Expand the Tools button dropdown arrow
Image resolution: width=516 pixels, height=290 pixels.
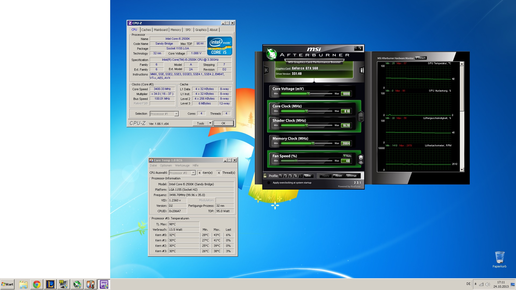coord(210,123)
